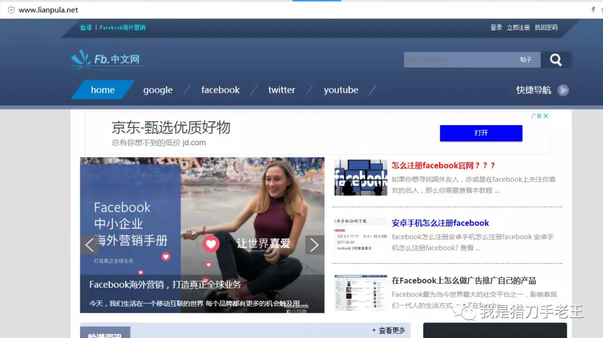Viewport: 603px width, 338px height.
Task: Open article 怎么注册facebook官网？？？
Action: coord(443,165)
